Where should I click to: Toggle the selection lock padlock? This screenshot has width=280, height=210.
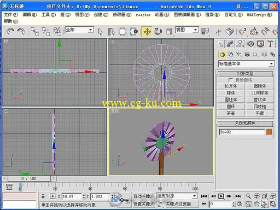point(43,196)
